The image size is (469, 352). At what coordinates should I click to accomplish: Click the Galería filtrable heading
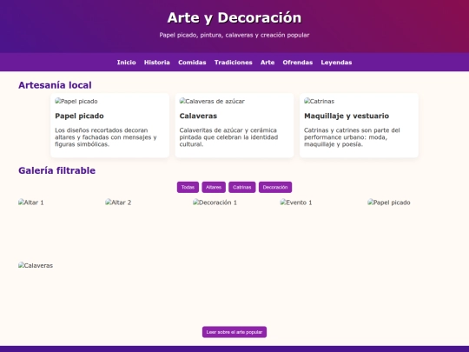click(x=56, y=170)
